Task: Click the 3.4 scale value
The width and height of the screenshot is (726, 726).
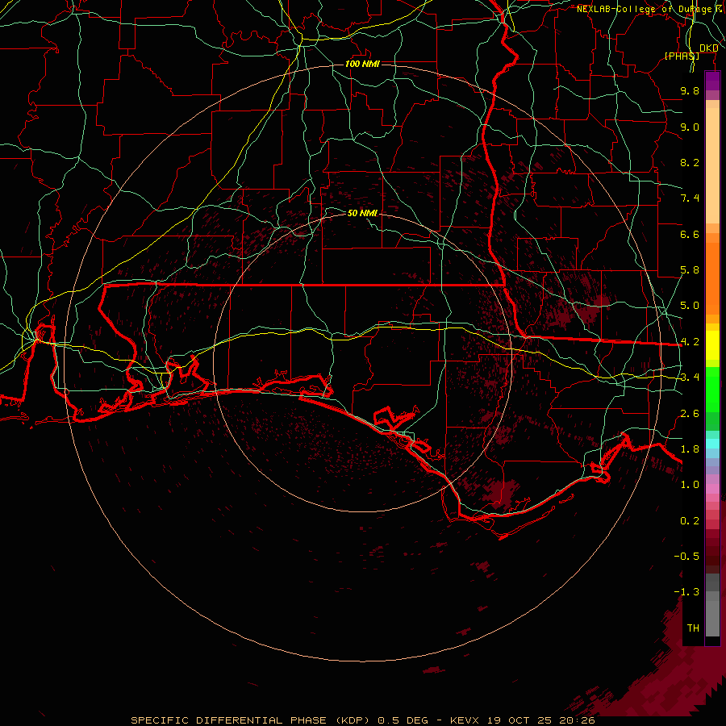Action: click(x=690, y=378)
